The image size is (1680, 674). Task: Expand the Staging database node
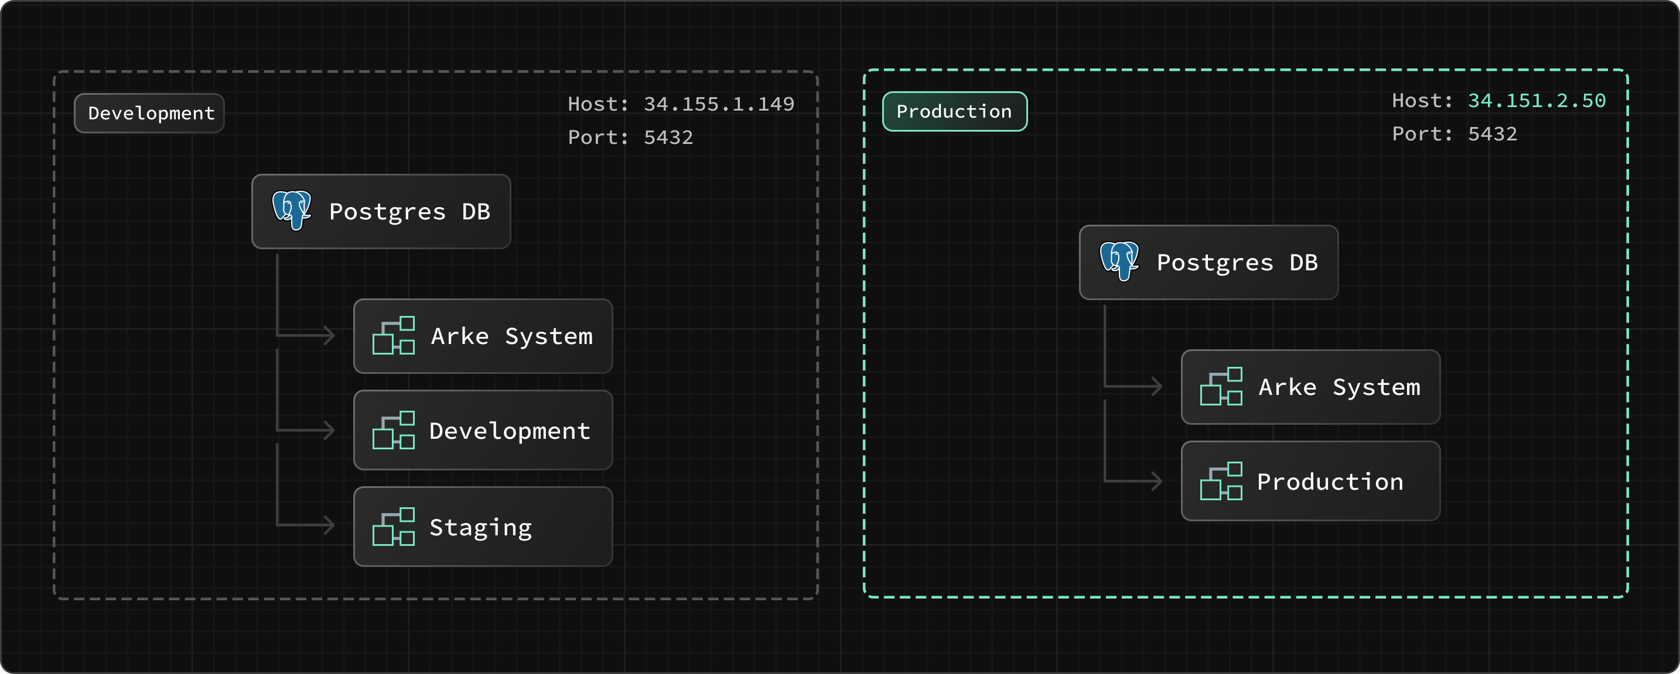coord(483,525)
